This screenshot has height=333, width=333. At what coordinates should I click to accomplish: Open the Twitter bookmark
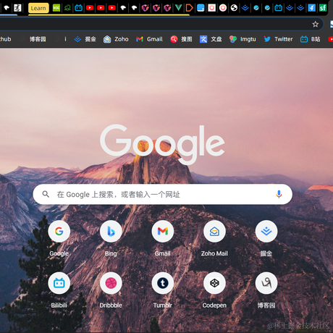[x=278, y=39]
